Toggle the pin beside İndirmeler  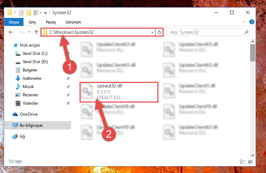68,78
